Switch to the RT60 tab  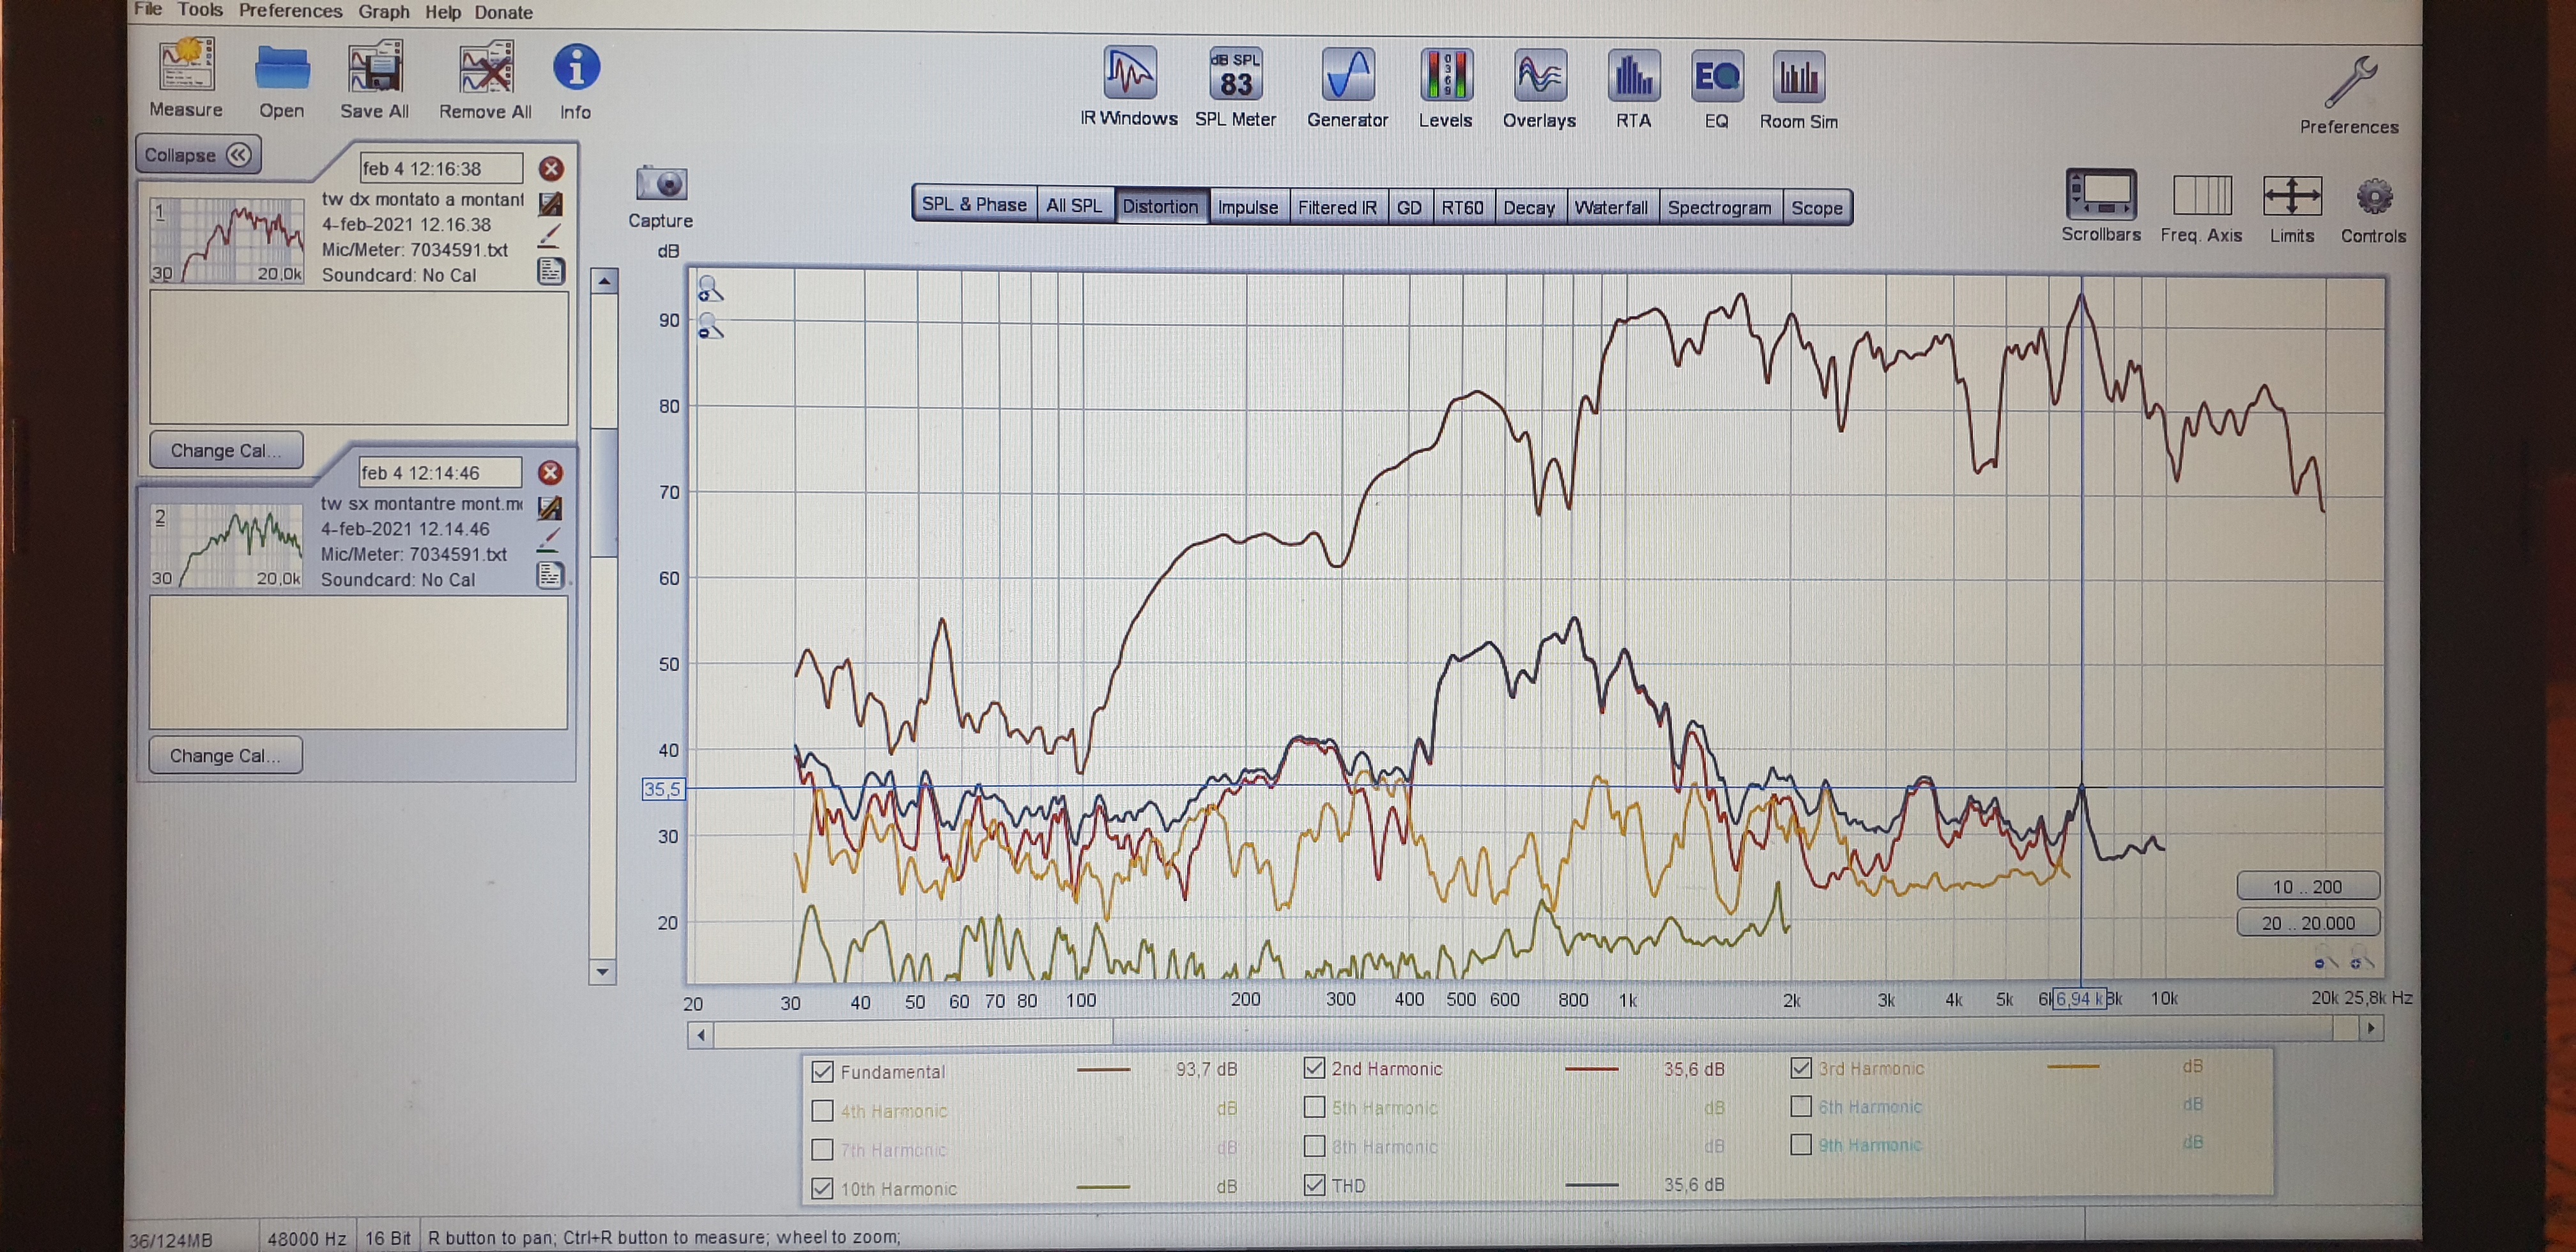pyautogui.click(x=1462, y=207)
